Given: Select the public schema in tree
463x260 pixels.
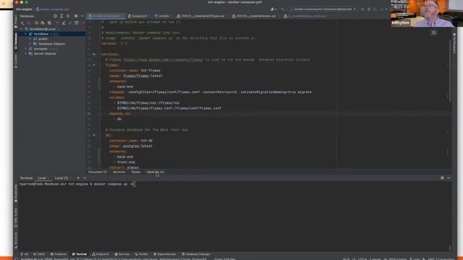Looking at the screenshot, I should 43,39.
